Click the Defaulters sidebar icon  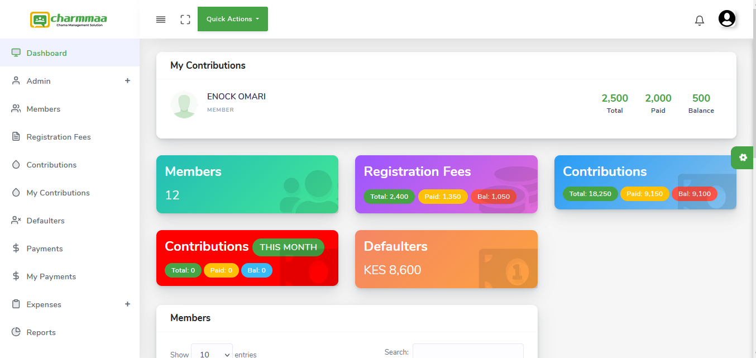coord(16,221)
